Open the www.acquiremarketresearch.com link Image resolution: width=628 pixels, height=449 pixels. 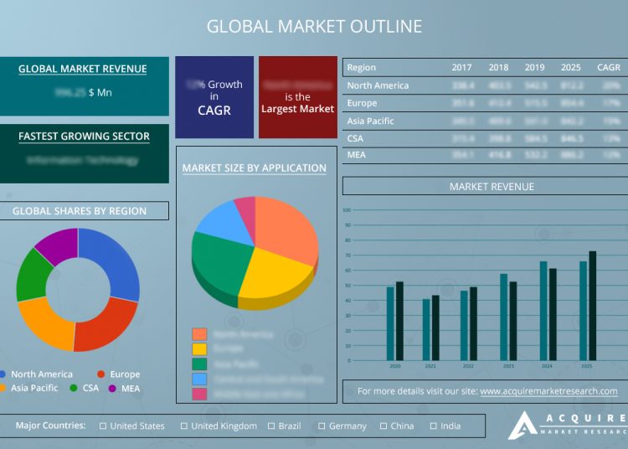pyautogui.click(x=548, y=391)
